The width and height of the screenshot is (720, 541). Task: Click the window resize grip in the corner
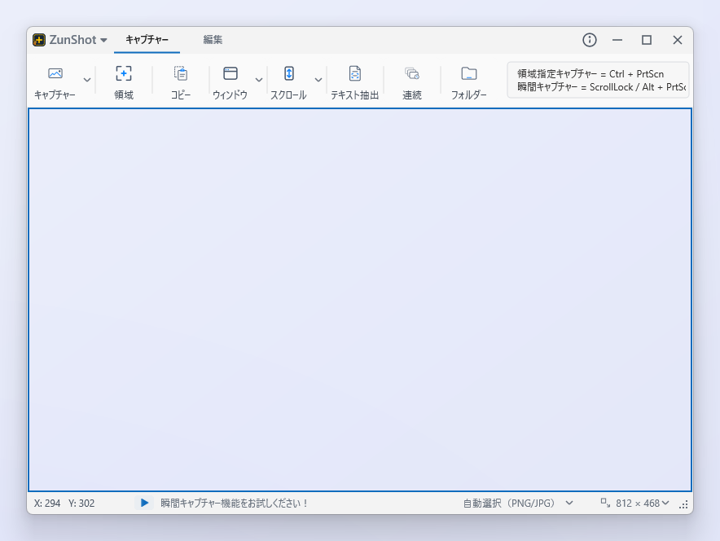683,504
